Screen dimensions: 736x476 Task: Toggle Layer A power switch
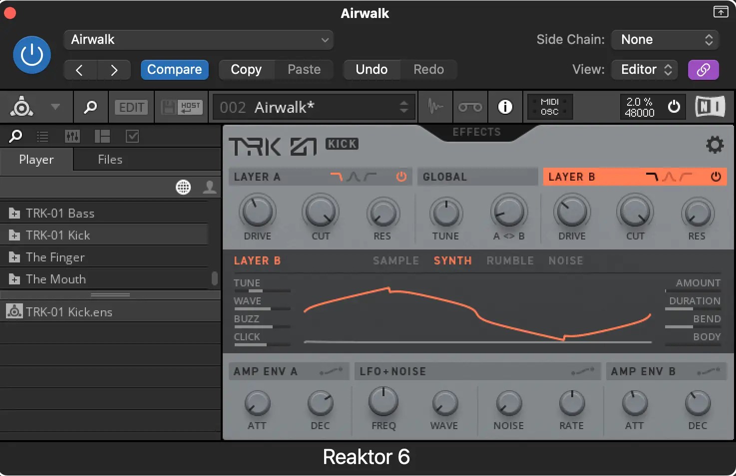(401, 177)
